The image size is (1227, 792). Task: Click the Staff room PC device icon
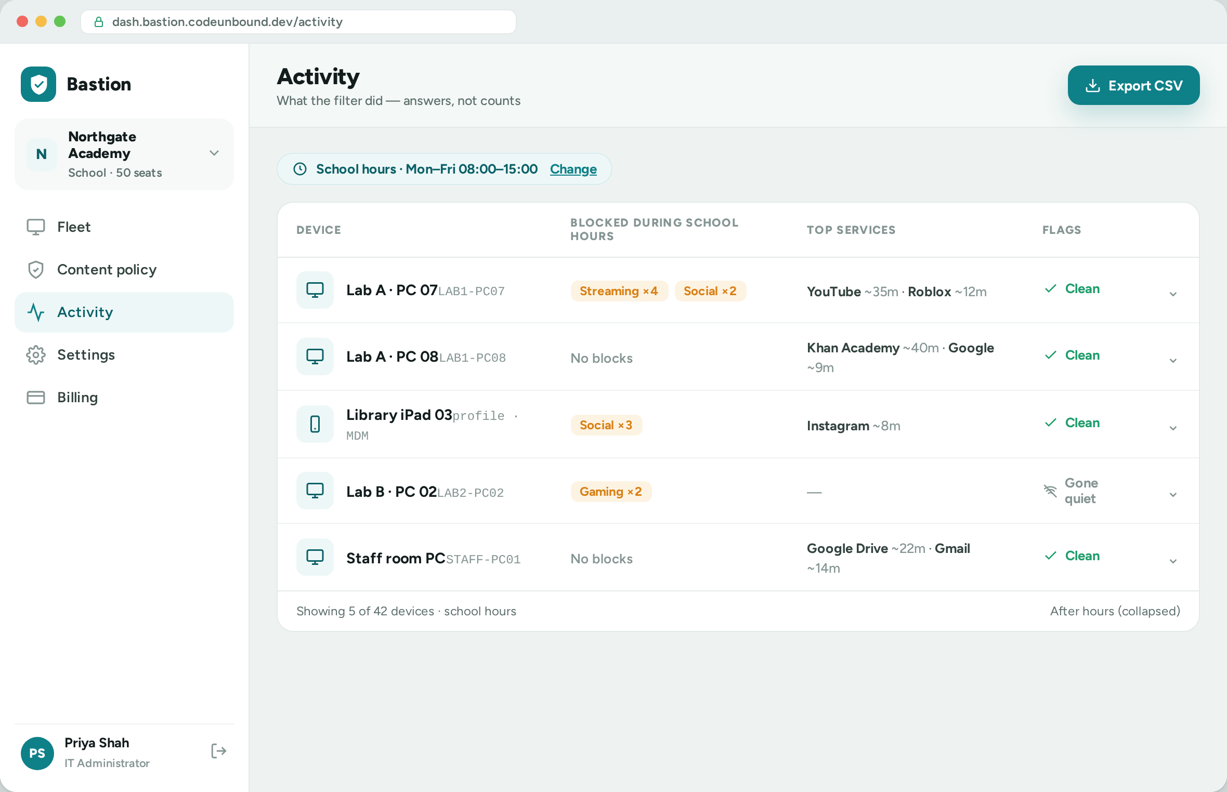[x=315, y=557]
